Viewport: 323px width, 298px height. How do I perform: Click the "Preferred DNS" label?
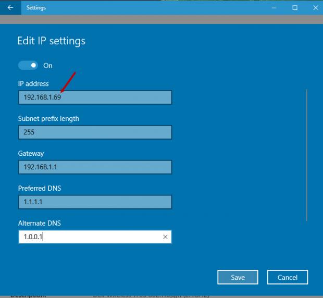click(x=40, y=188)
